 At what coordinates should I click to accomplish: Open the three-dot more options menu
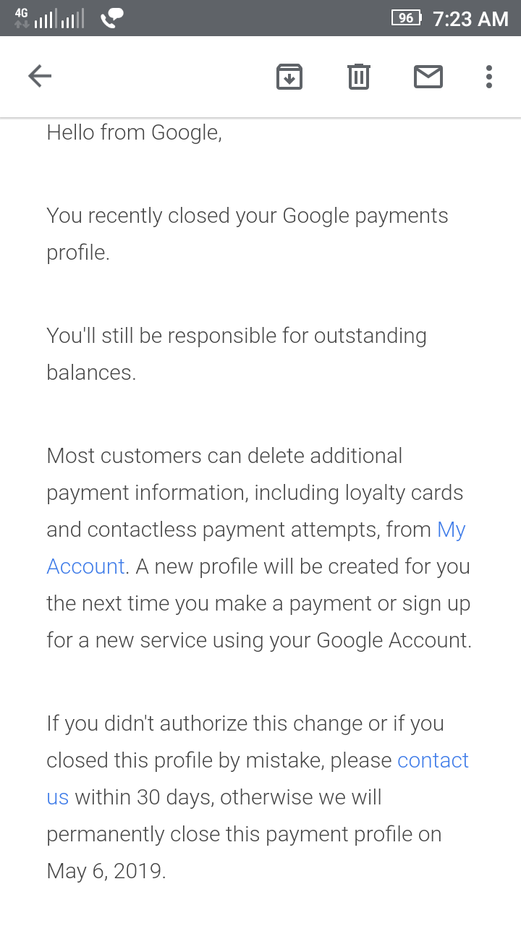click(x=489, y=76)
